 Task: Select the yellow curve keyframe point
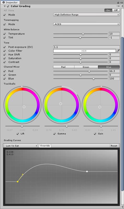[x=18, y=181]
